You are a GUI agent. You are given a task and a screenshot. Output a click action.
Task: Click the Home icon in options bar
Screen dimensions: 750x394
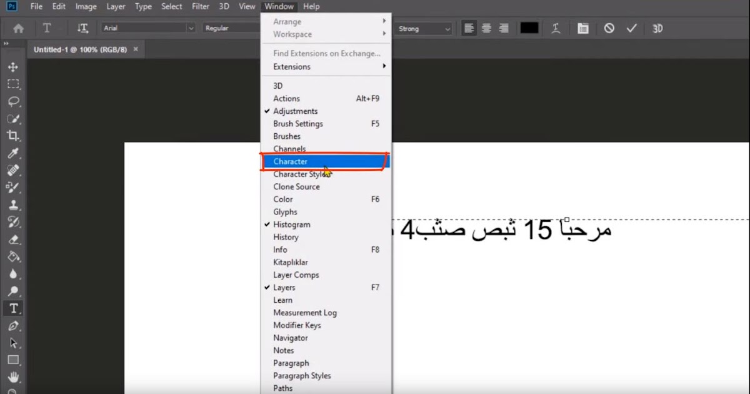coord(19,28)
